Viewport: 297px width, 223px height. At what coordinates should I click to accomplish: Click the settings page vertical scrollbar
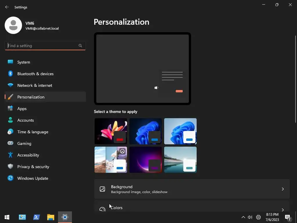pyautogui.click(x=296, y=79)
